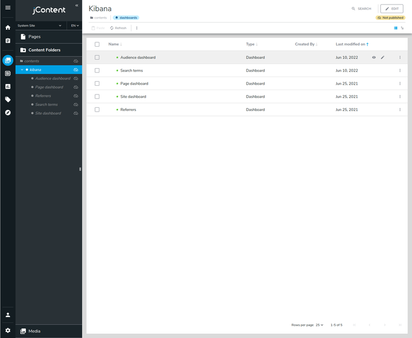
Task: Click the not-published icon beside Referrers in tree
Action: pos(76,96)
